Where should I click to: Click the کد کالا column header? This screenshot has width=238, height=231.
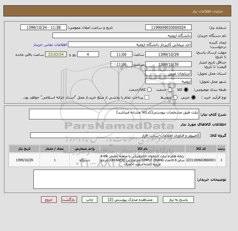201,149
